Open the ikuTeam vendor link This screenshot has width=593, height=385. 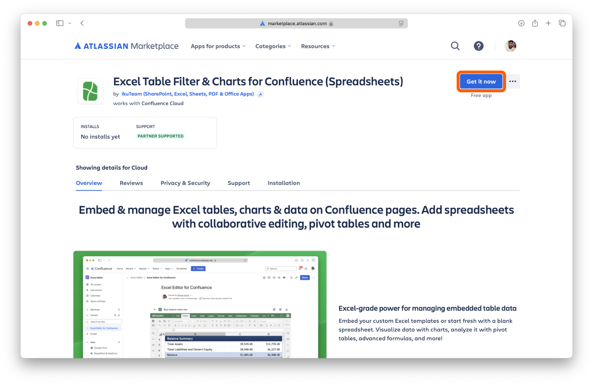(188, 94)
